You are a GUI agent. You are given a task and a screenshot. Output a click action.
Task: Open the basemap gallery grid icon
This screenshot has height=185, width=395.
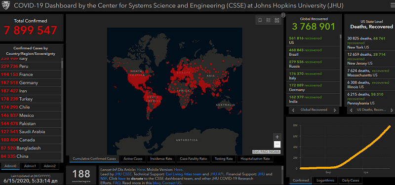277,20
